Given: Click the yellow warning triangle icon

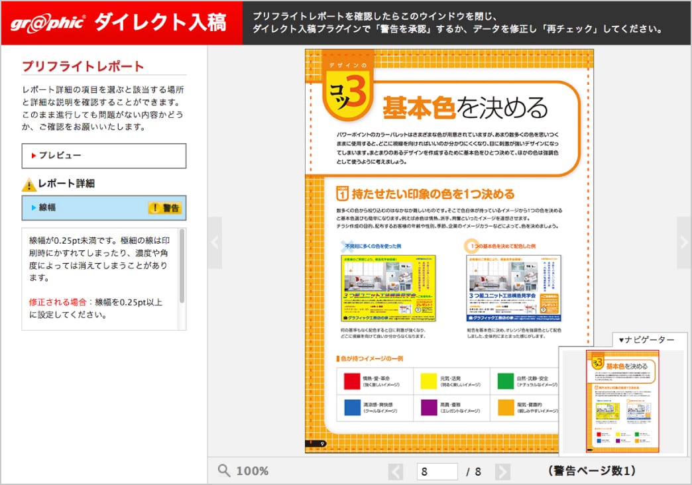Looking at the screenshot, I should click(29, 185).
